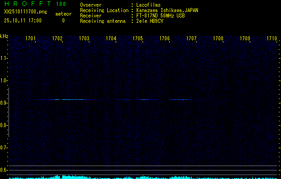The width and height of the screenshot is (281, 179).
Task: Select the 1705 time marker
Action: click(x=138, y=39)
